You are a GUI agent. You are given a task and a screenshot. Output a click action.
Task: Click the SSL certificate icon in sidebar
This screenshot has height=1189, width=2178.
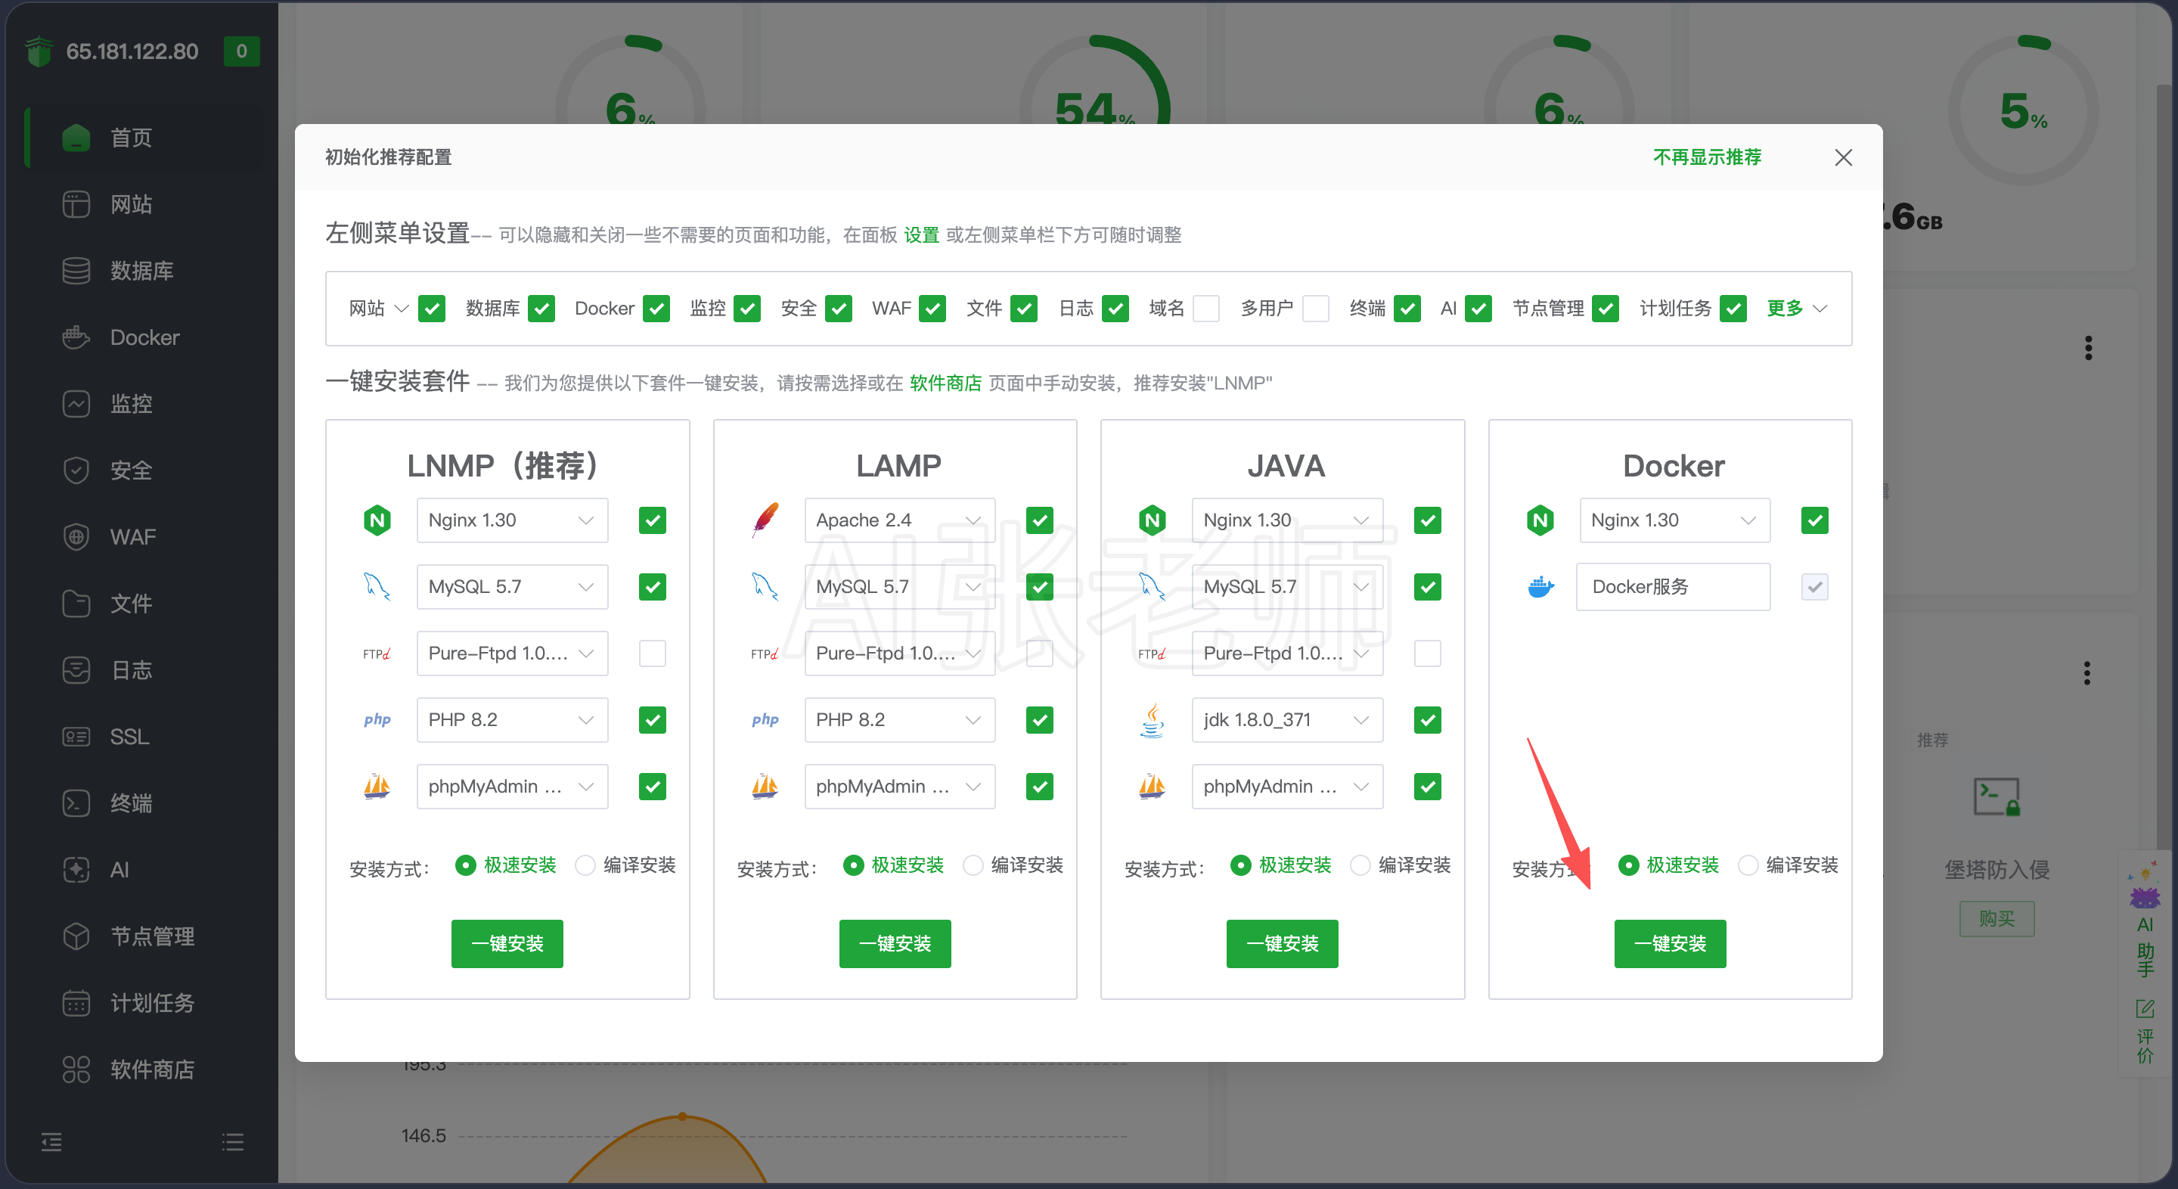(76, 737)
